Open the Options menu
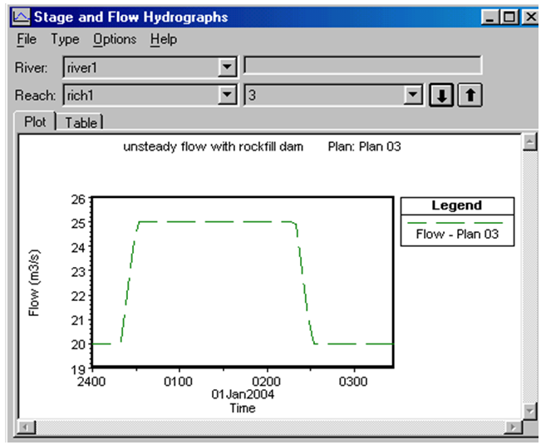Viewport: 541px width, 445px height. tap(115, 39)
